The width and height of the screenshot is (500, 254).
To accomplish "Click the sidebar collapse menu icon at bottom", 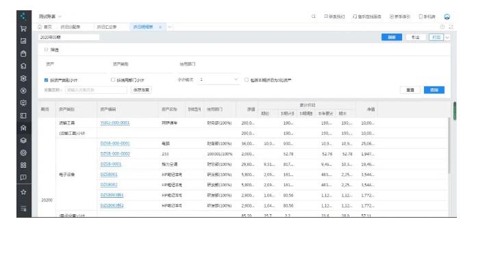I will click(x=23, y=209).
